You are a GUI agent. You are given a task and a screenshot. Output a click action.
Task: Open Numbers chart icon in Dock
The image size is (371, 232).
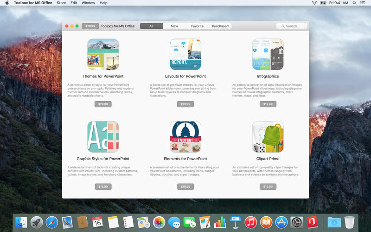click(x=220, y=223)
